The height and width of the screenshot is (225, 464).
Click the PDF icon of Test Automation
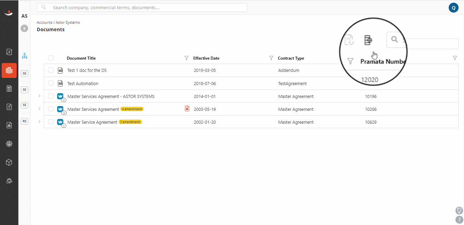click(x=60, y=83)
